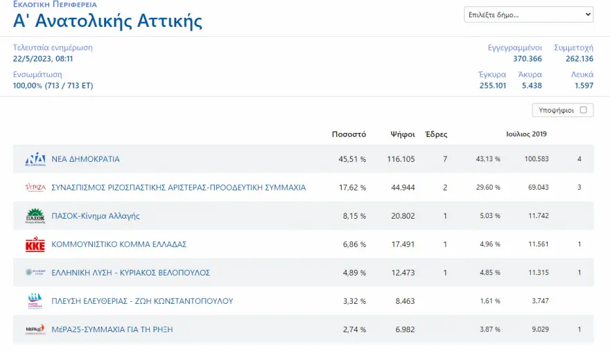
Task: Open ΚΟΜΜΟΥΝΙΣΤΙΚΟ ΚΟΜΜΑ ΕΛΛΑΔΑΣ link
Action: pos(119,244)
